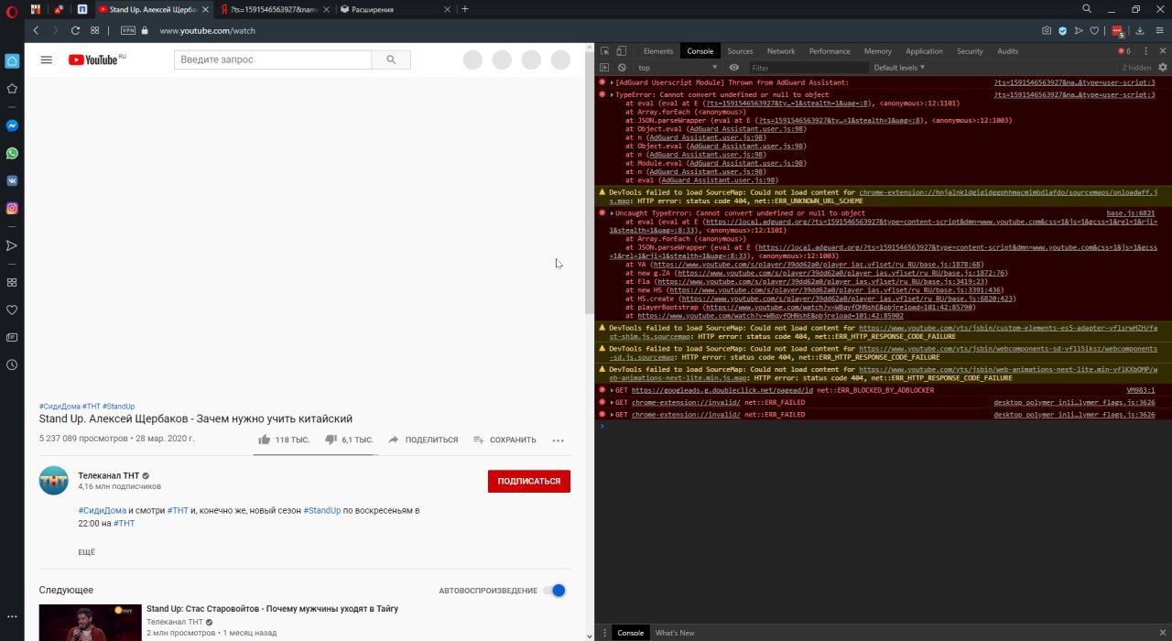Image resolution: width=1172 pixels, height=641 pixels.
Task: Dislike the video (6,1 тыс.)
Action: (350, 440)
